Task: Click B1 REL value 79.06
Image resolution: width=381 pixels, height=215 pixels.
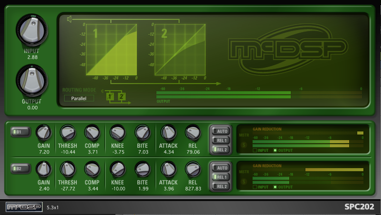Action: pyautogui.click(x=193, y=152)
